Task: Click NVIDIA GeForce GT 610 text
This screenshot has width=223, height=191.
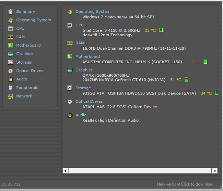Action: [x=124, y=80]
